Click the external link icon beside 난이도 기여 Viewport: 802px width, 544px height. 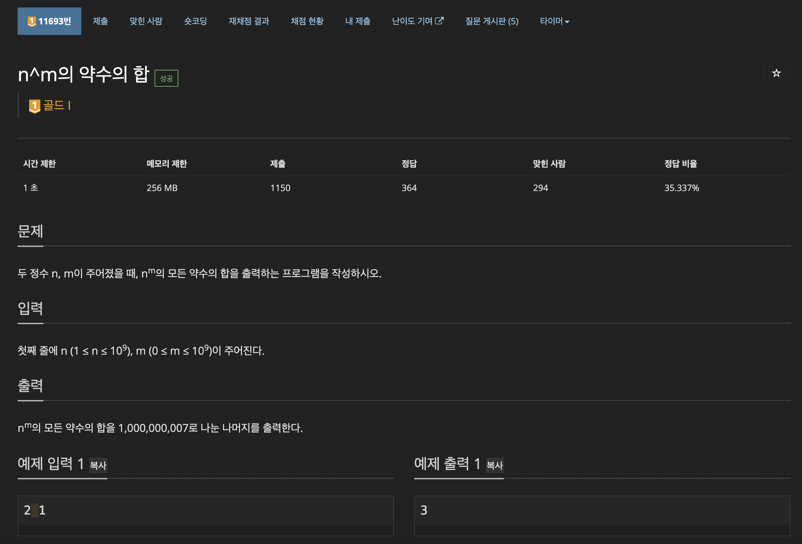pos(439,21)
